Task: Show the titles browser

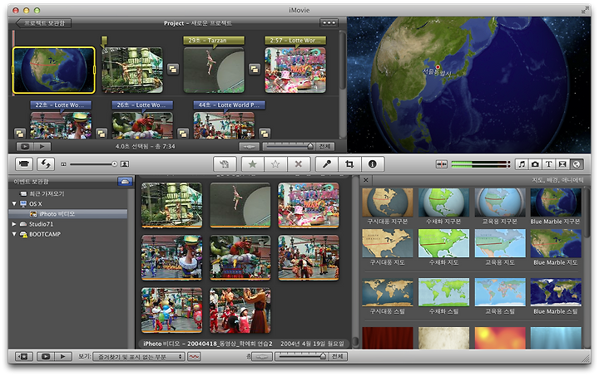Action: pyautogui.click(x=549, y=164)
